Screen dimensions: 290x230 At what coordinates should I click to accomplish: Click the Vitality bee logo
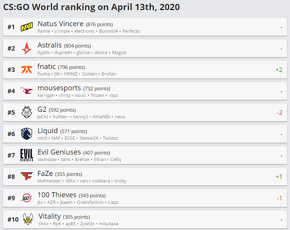coord(28,219)
